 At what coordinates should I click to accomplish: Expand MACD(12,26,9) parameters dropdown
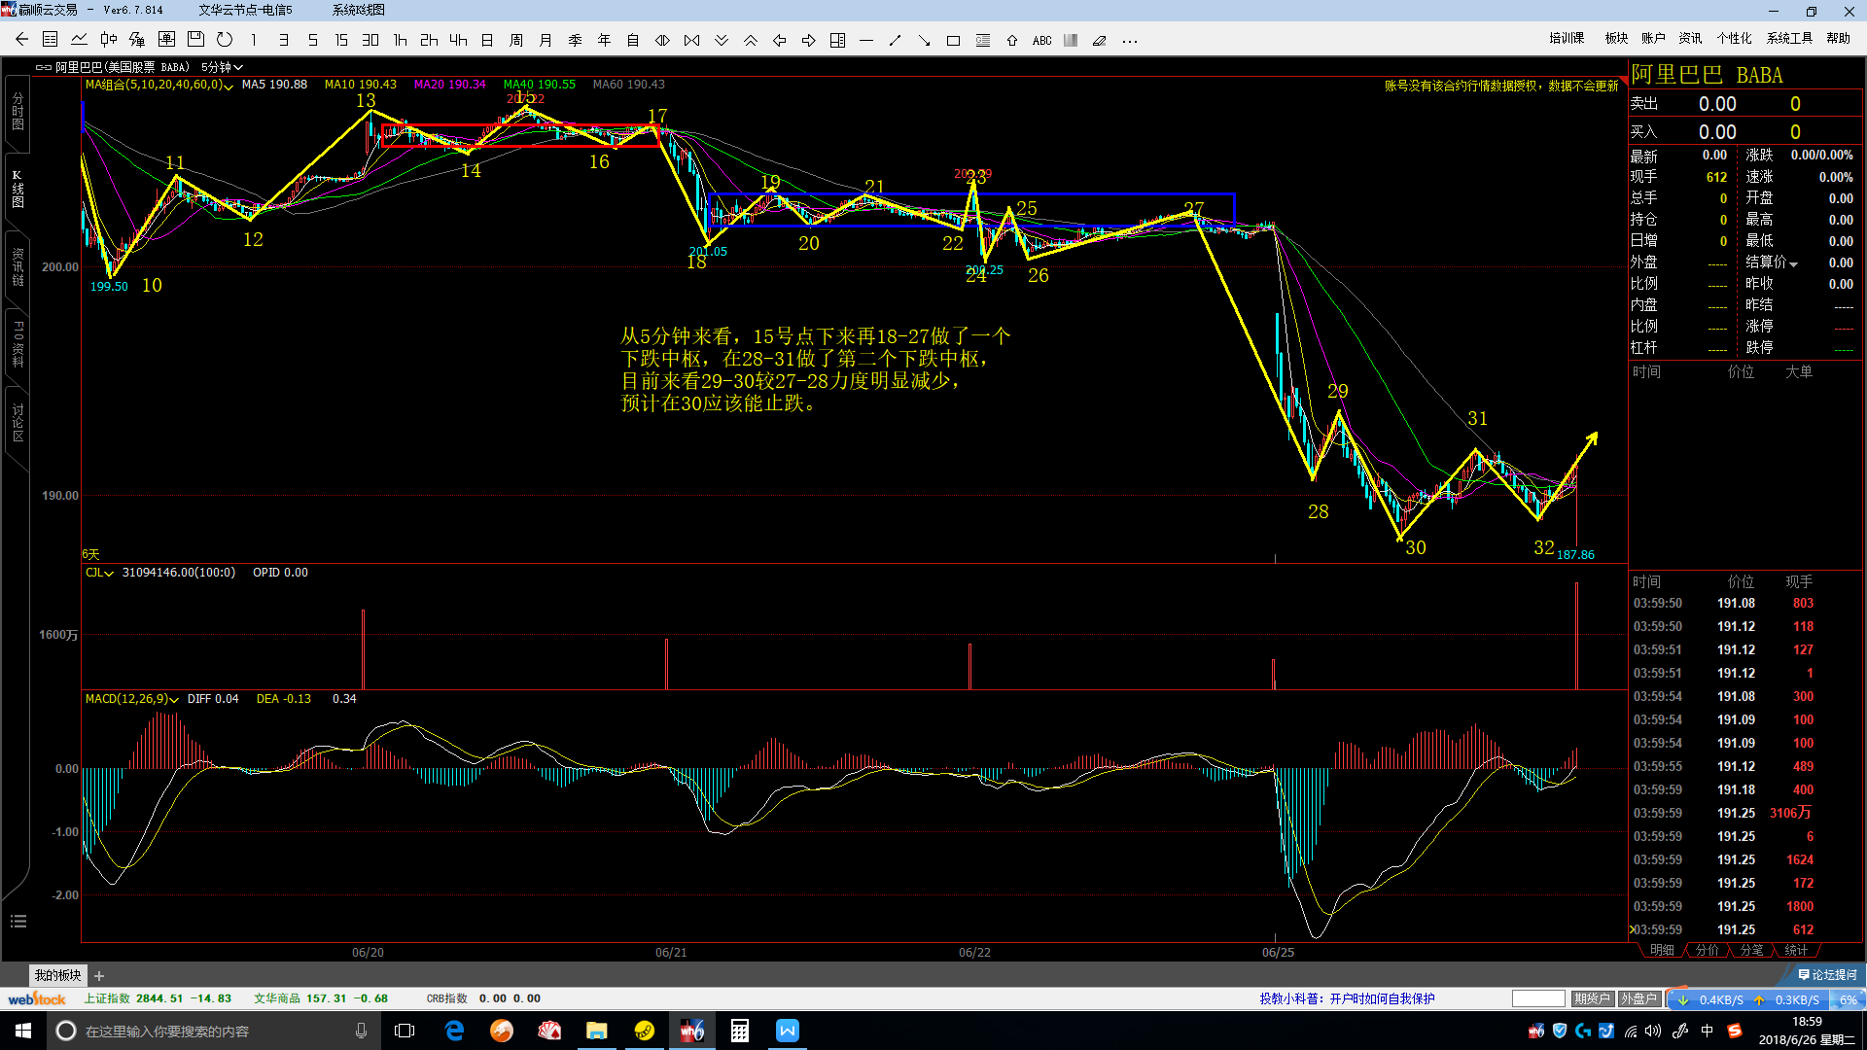point(174,699)
